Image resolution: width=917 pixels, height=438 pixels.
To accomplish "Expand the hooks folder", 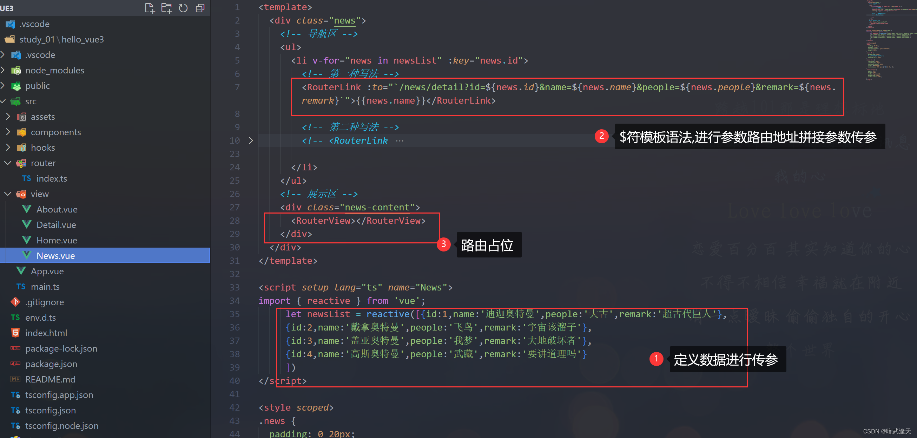I will point(8,148).
